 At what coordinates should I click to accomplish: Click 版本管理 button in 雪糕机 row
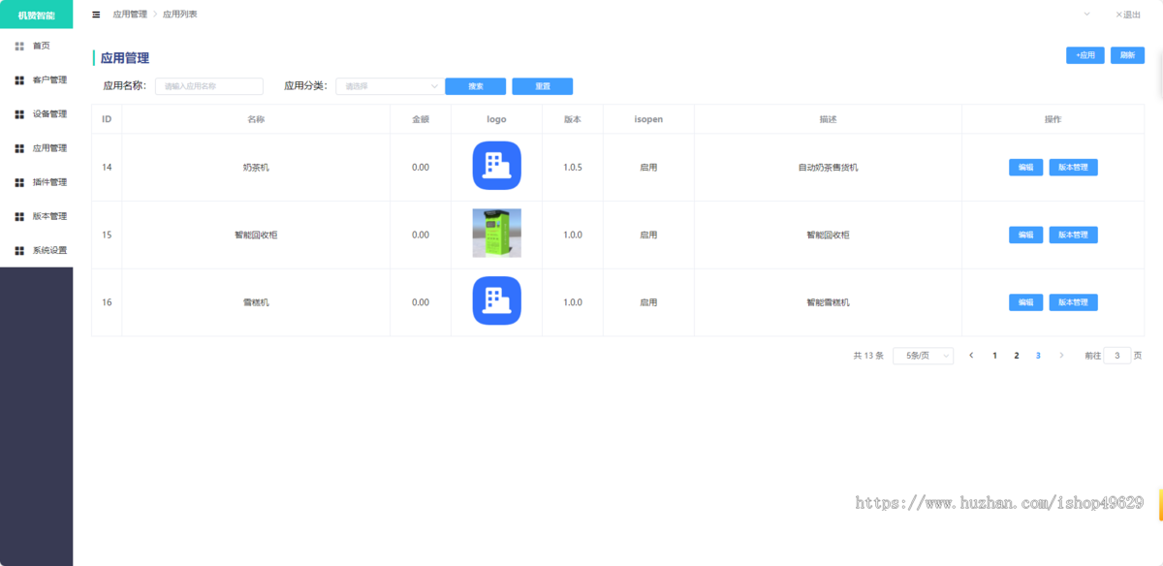[1073, 302]
